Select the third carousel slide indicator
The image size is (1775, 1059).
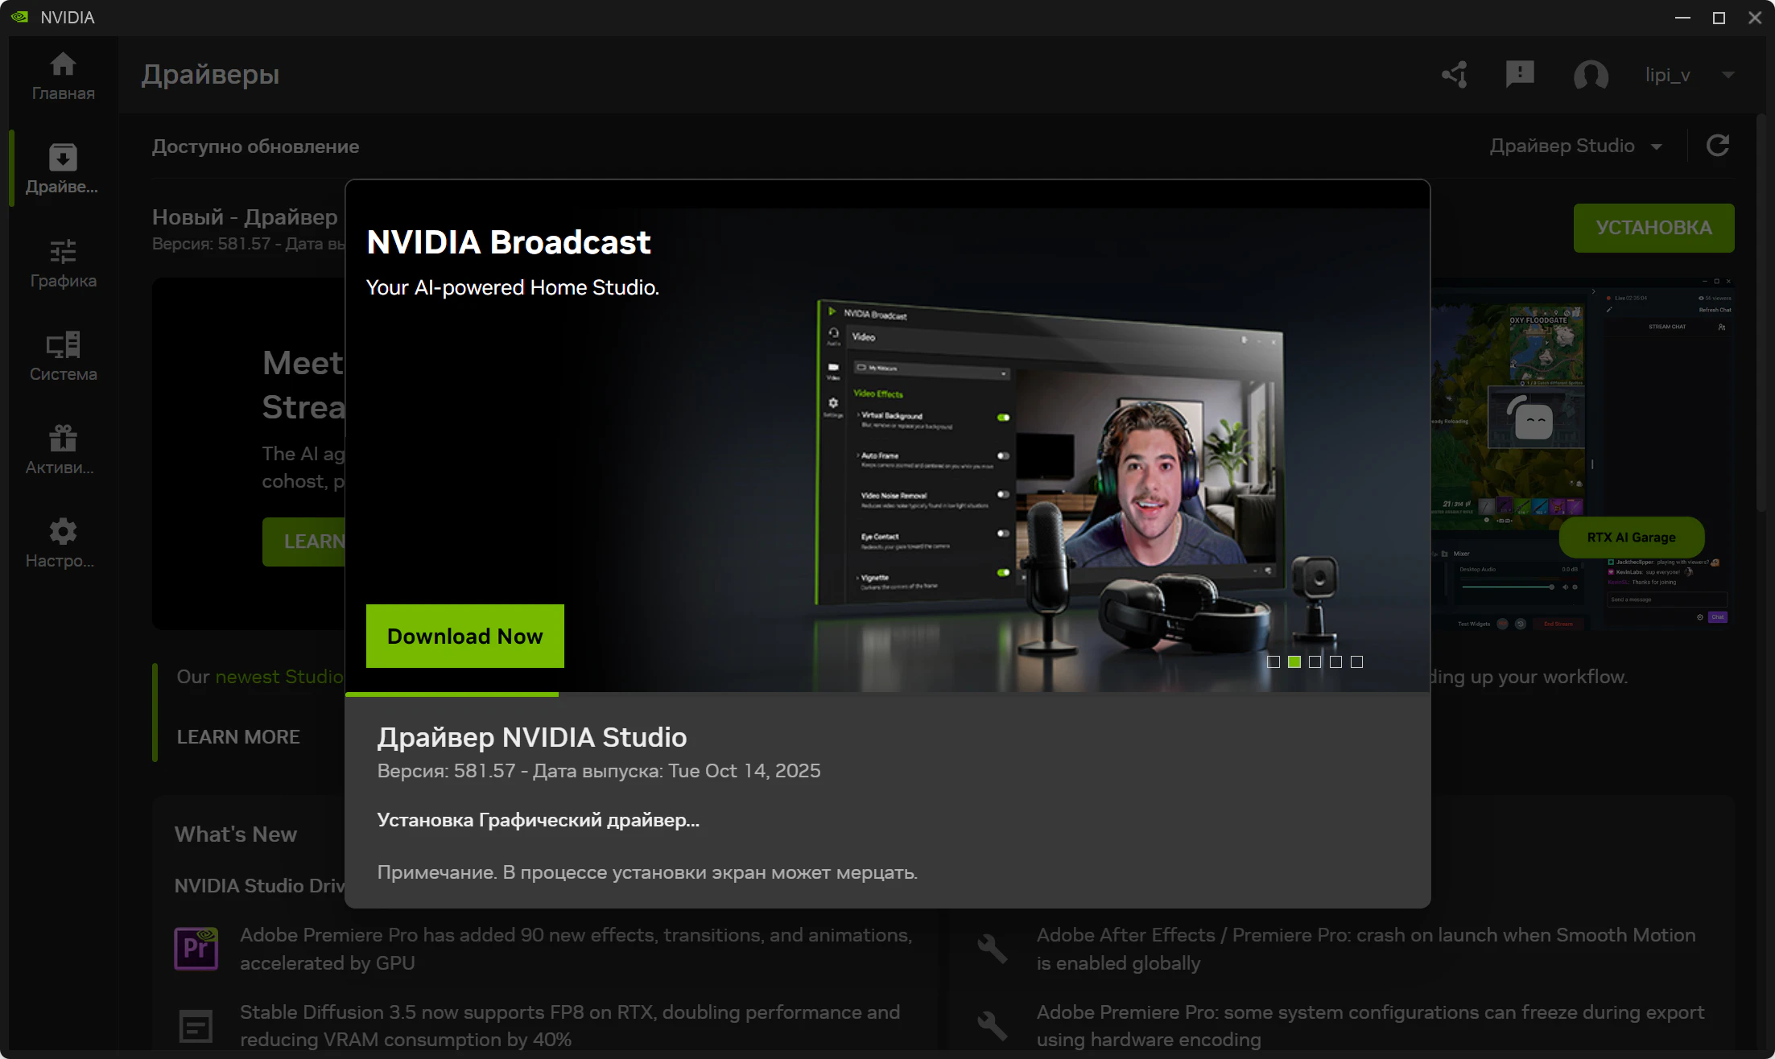(x=1315, y=661)
